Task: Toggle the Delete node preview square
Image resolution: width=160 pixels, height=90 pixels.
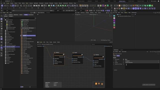Action: coord(103,57)
